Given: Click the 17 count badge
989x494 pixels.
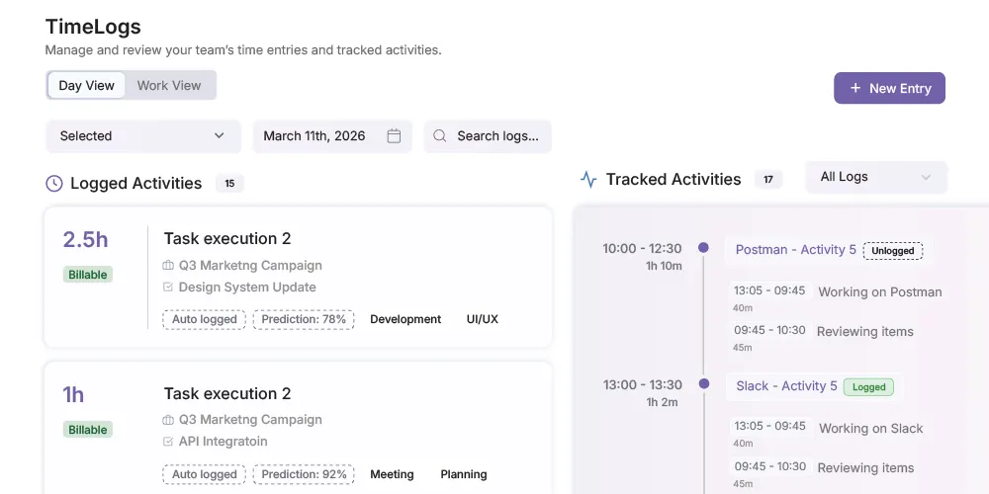Looking at the screenshot, I should pos(768,180).
